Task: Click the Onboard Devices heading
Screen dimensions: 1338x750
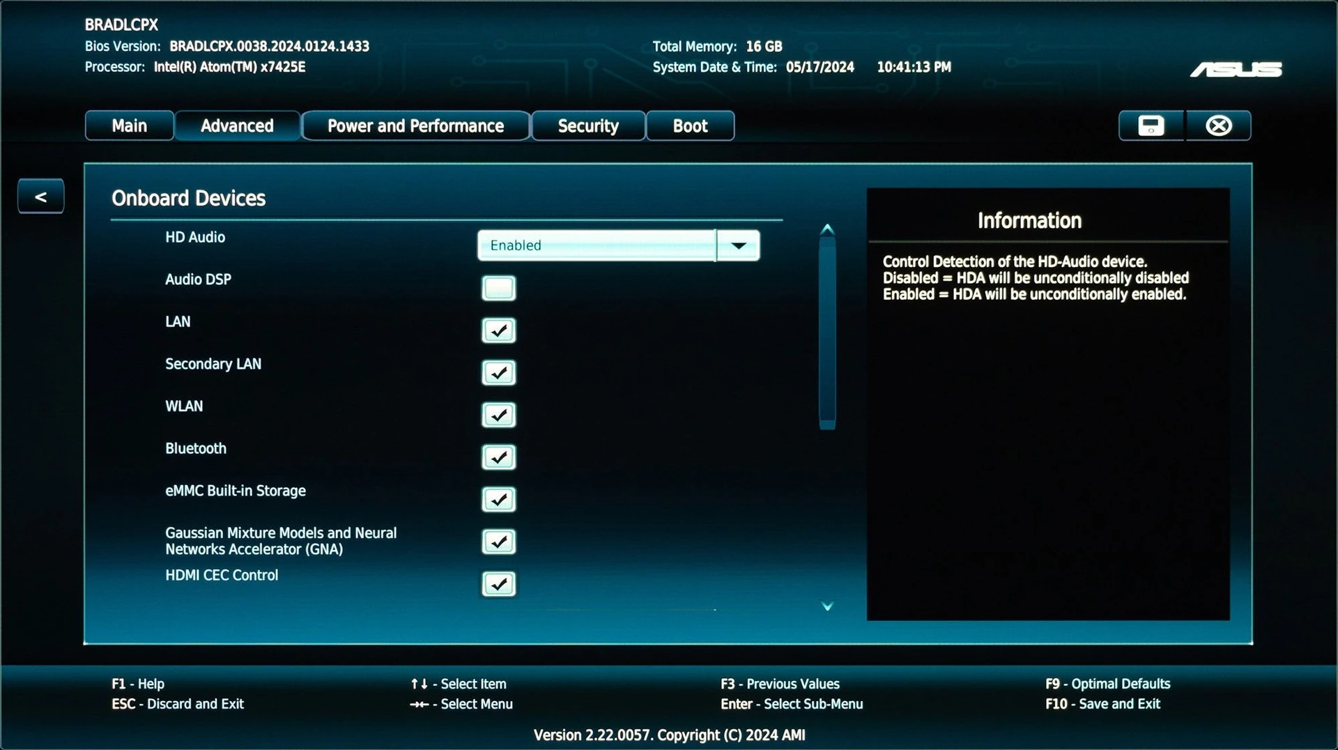Action: pos(189,199)
